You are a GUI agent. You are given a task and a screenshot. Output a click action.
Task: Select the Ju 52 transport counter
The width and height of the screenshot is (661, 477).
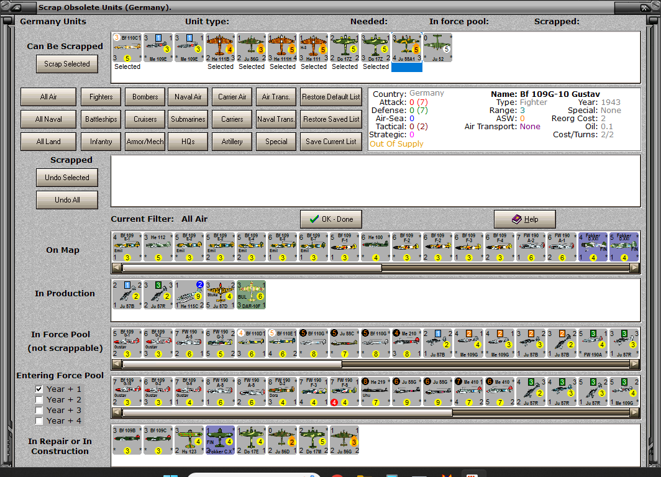pos(437,48)
